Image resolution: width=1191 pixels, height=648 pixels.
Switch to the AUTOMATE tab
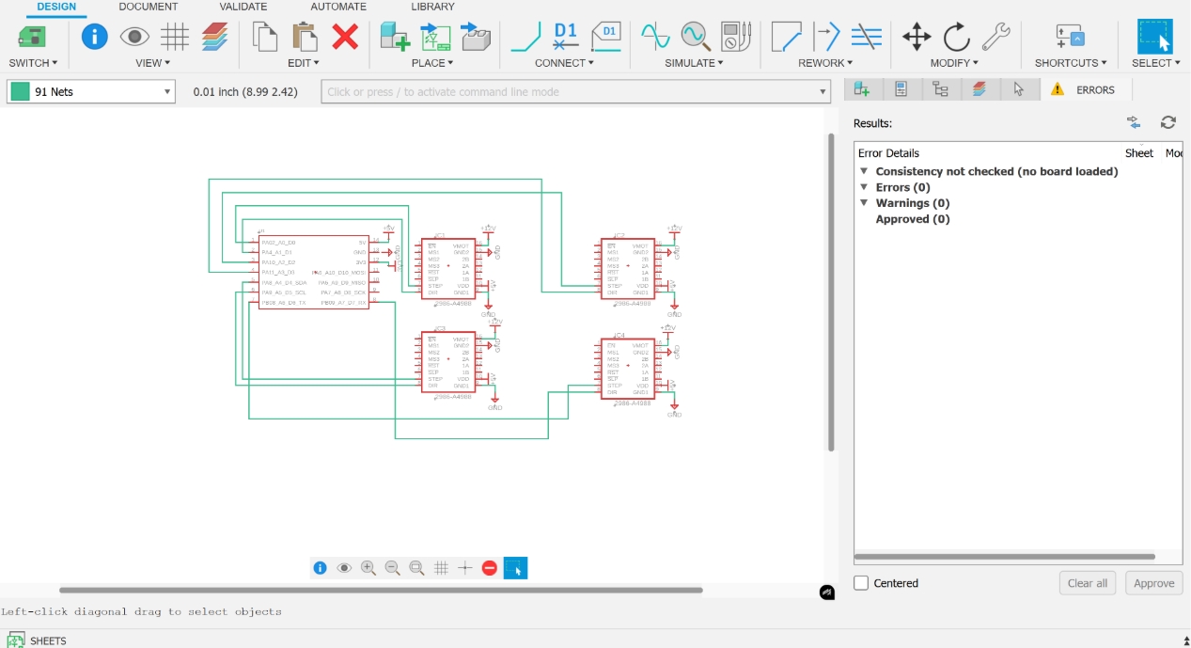coord(338,7)
